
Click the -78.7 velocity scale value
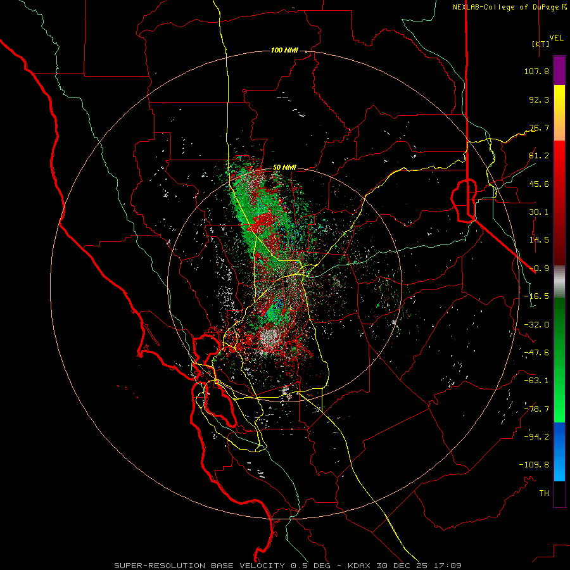point(536,409)
